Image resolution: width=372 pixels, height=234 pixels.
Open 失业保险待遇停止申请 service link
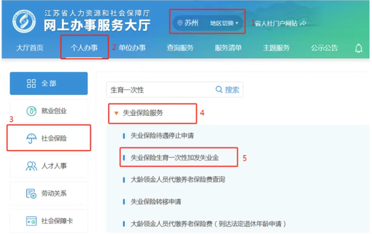(162, 136)
